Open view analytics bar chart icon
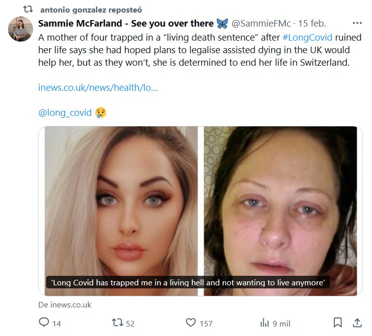 click(265, 323)
